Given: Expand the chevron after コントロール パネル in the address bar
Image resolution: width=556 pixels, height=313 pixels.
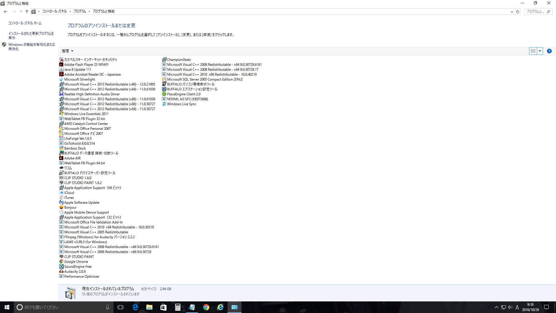Looking at the screenshot, I should coord(70,11).
